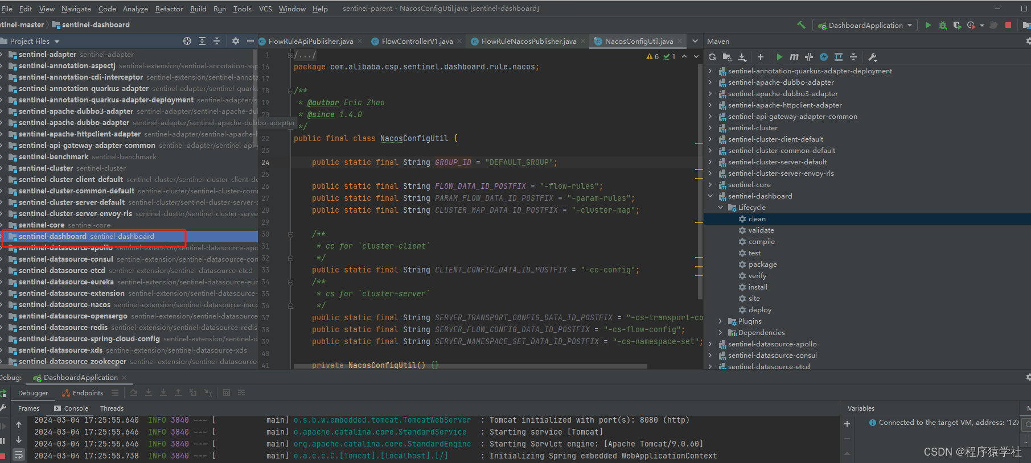Open editor tabs overflow dropdown
The height and width of the screenshot is (463, 1031).
click(x=695, y=41)
